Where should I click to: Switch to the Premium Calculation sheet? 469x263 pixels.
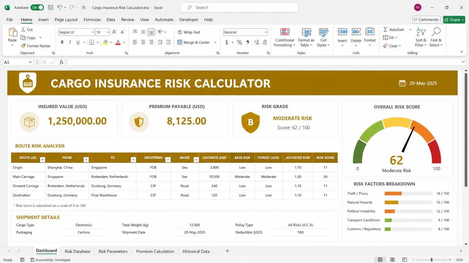click(x=155, y=251)
